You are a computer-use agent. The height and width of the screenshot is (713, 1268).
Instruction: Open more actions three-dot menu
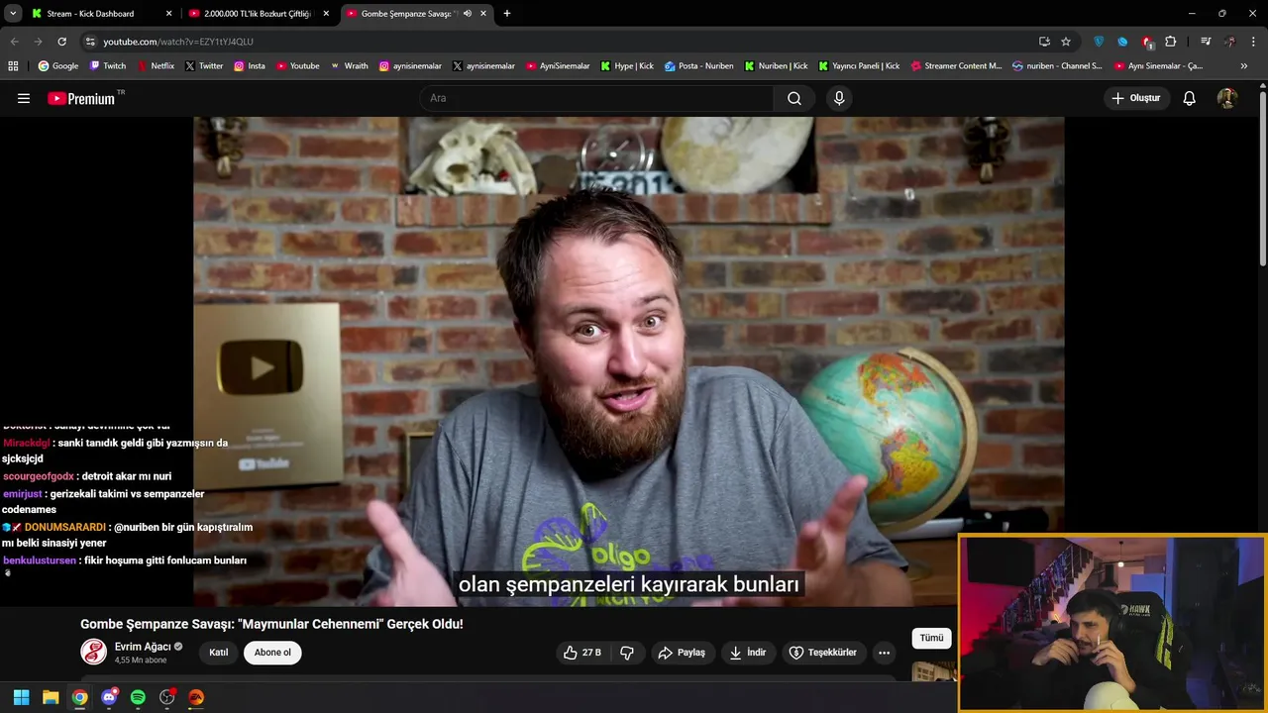(x=884, y=653)
